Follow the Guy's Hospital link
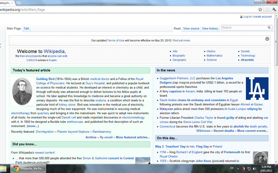 coord(95,83)
